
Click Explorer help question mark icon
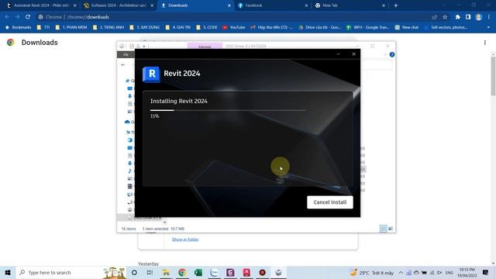tap(392, 54)
